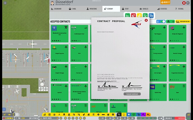This screenshot has width=193, height=120.
Task: Open the Flugschule Grenchen contract card
Action: pyautogui.click(x=178, y=73)
